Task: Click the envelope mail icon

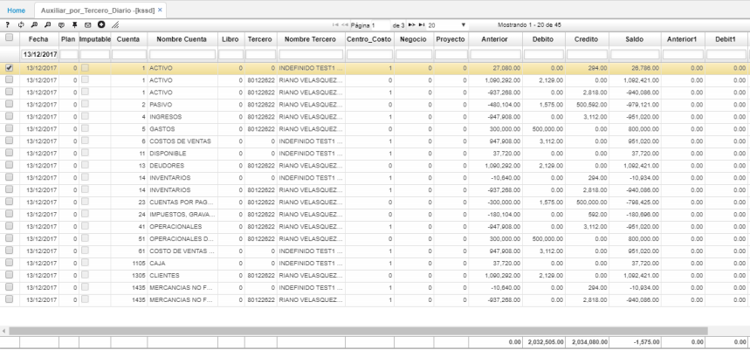Action: 87,25
